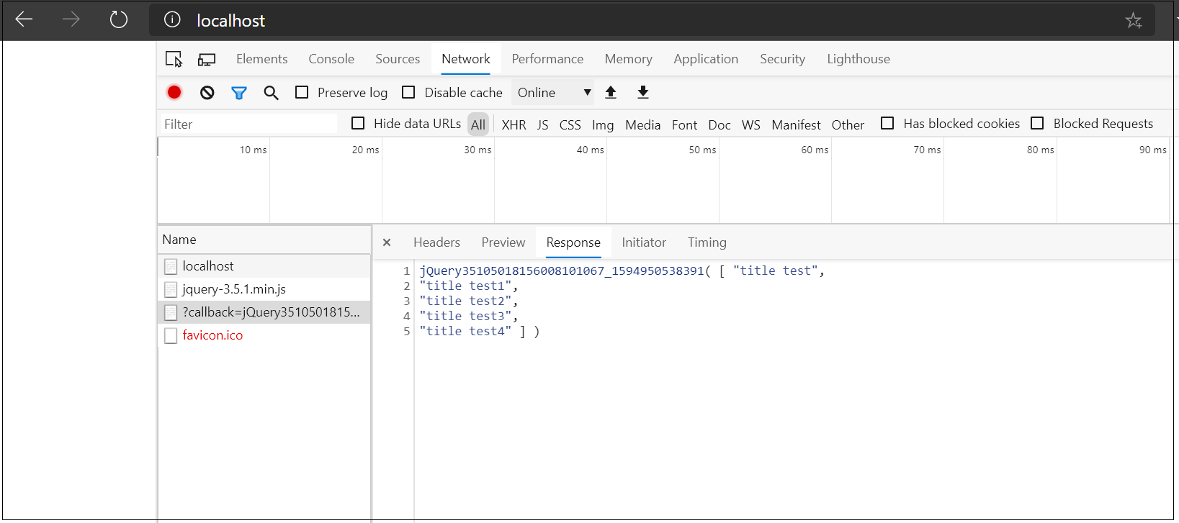Image resolution: width=1179 pixels, height=523 pixels.
Task: Stop recording network log red button
Action: (174, 92)
